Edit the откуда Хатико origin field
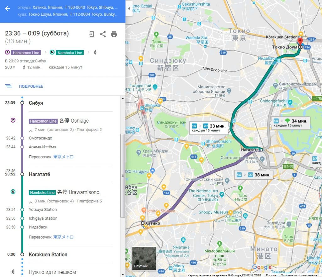Screen dimensions: 322x277 (68, 8)
